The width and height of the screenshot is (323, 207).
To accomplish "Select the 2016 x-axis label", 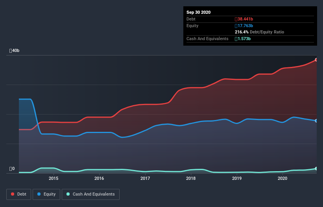I will coord(99,178).
